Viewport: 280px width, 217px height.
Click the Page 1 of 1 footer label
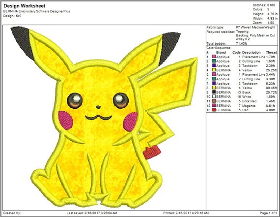[x=268, y=213]
